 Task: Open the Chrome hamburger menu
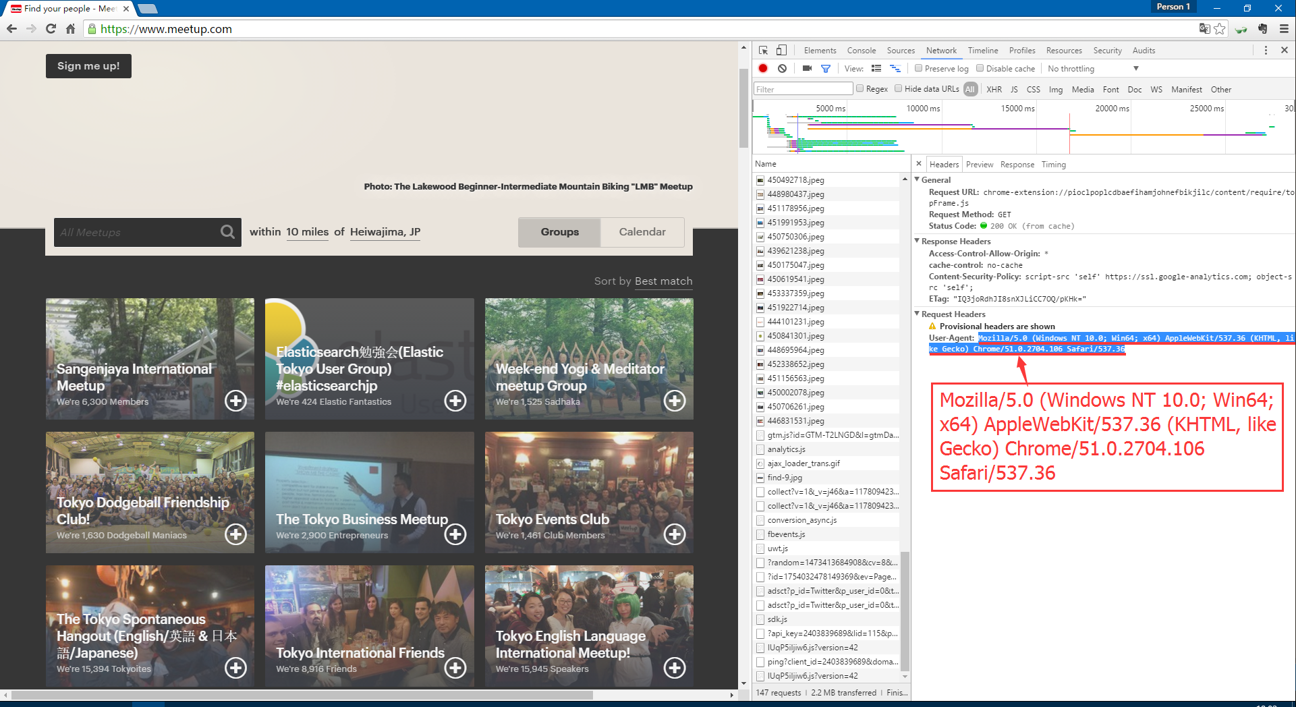pyautogui.click(x=1284, y=29)
